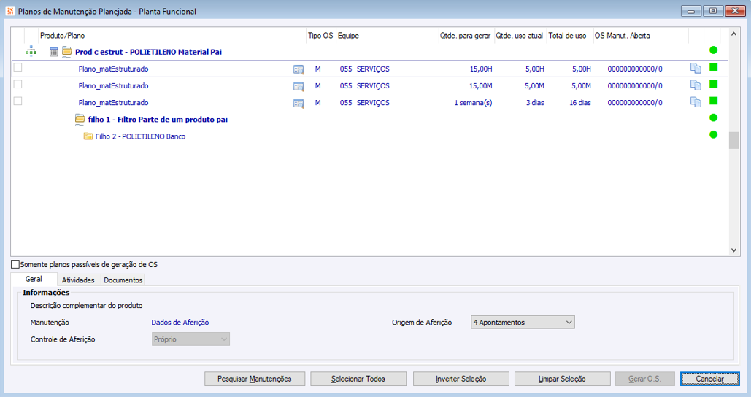The height and width of the screenshot is (397, 751).
Task: Click details icon in the 1 semana(s) row
Action: coord(299,103)
